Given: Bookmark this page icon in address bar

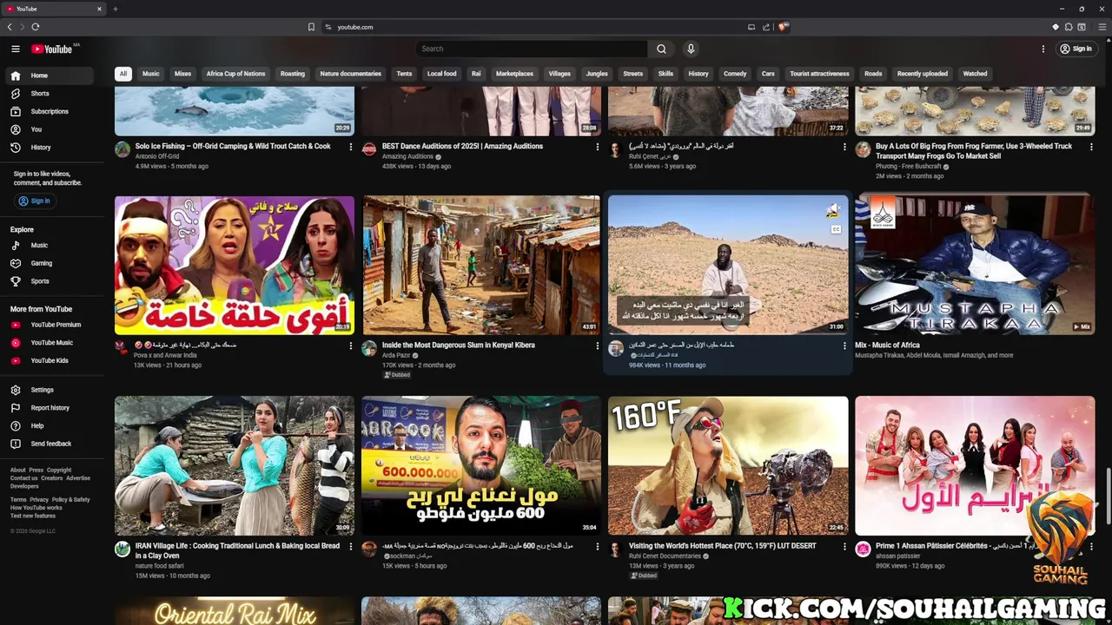Looking at the screenshot, I should pos(311,27).
